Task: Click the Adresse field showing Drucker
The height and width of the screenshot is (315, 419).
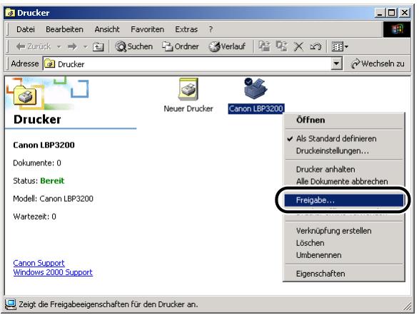Action: pyautogui.click(x=187, y=64)
